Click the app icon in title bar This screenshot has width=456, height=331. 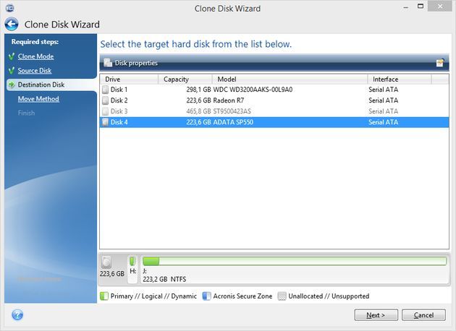pos(9,8)
